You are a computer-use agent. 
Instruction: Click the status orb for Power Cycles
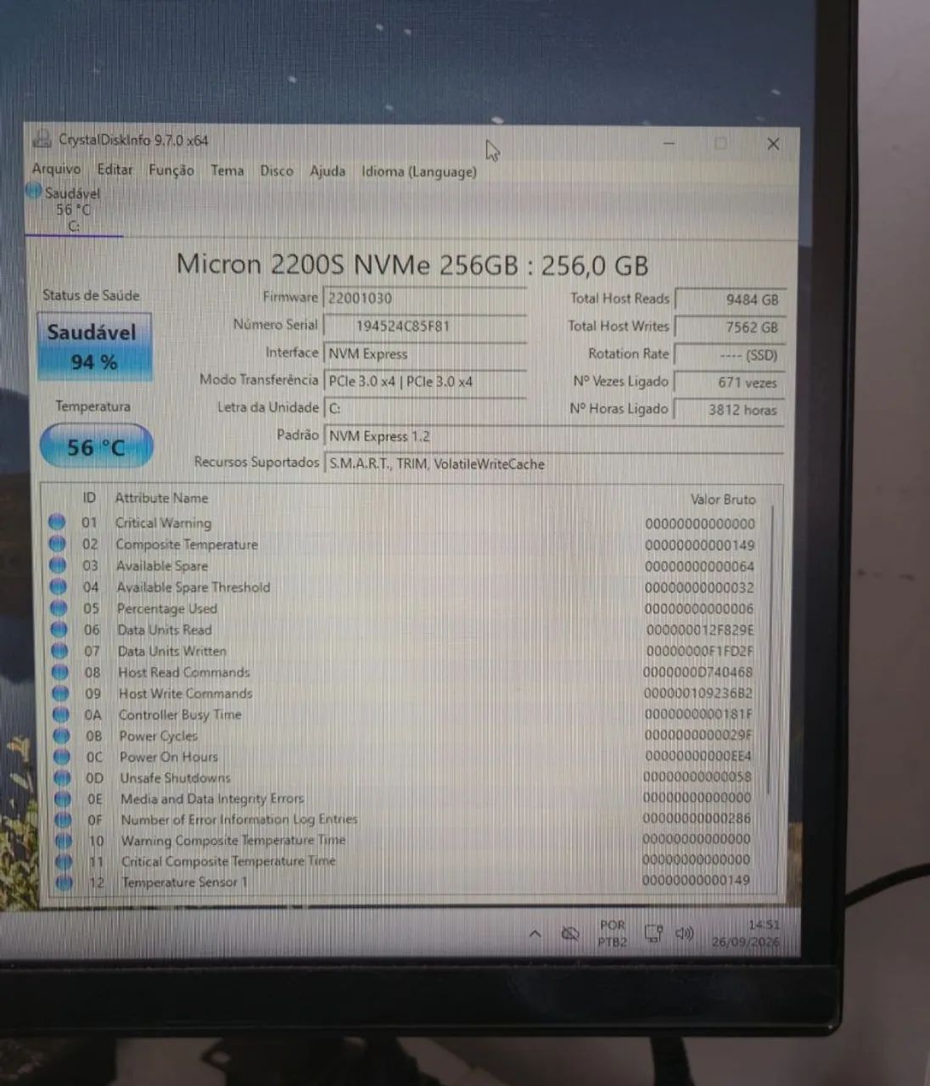tap(61, 736)
